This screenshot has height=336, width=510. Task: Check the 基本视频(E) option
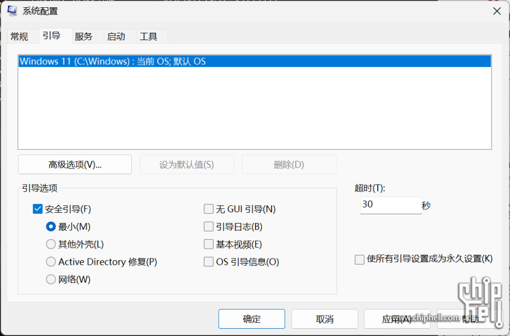click(x=208, y=244)
